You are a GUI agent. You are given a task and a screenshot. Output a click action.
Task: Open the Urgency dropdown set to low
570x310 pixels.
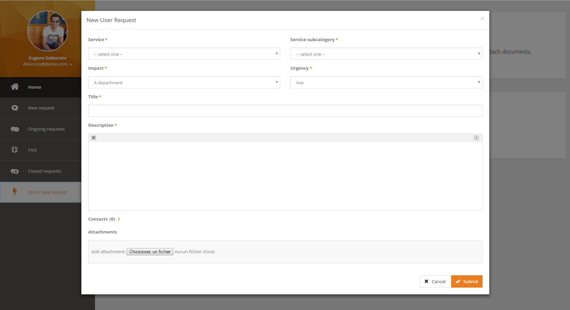tap(386, 83)
